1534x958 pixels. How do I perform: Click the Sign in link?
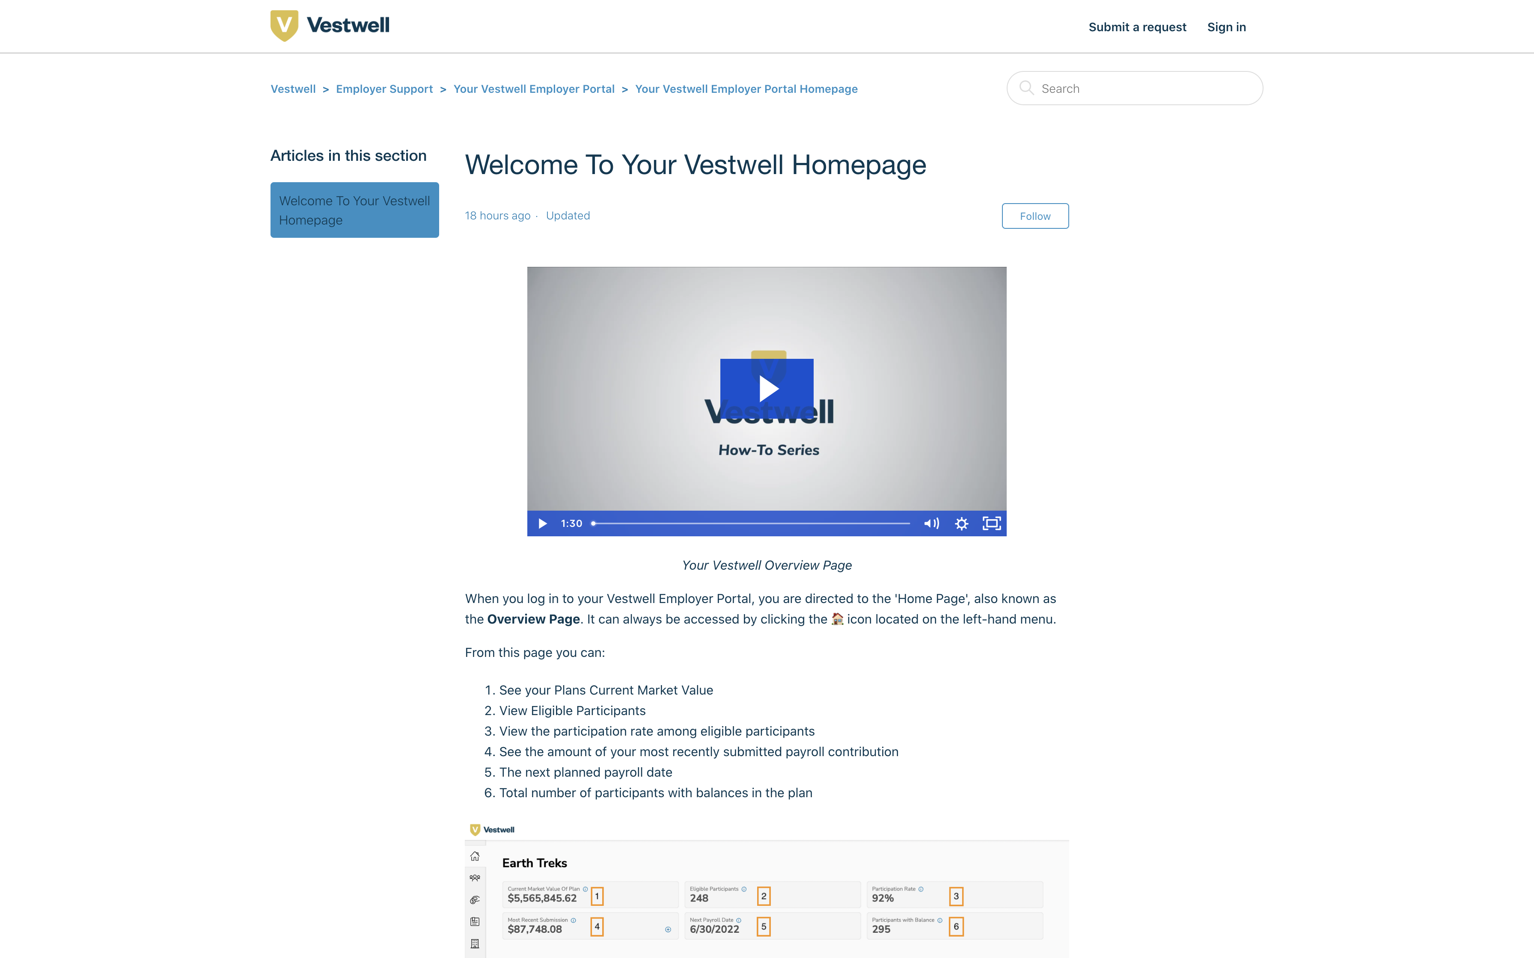pos(1227,27)
